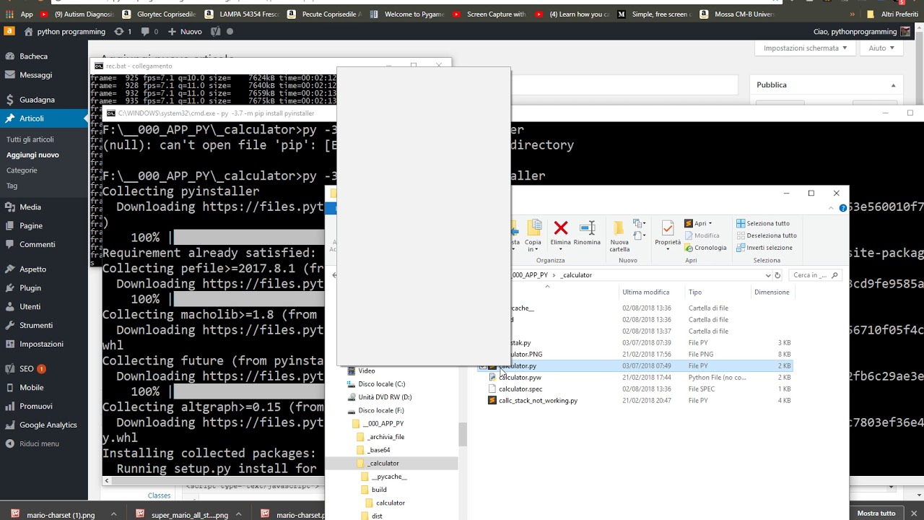Click the red Elimina delete icon

561,228
